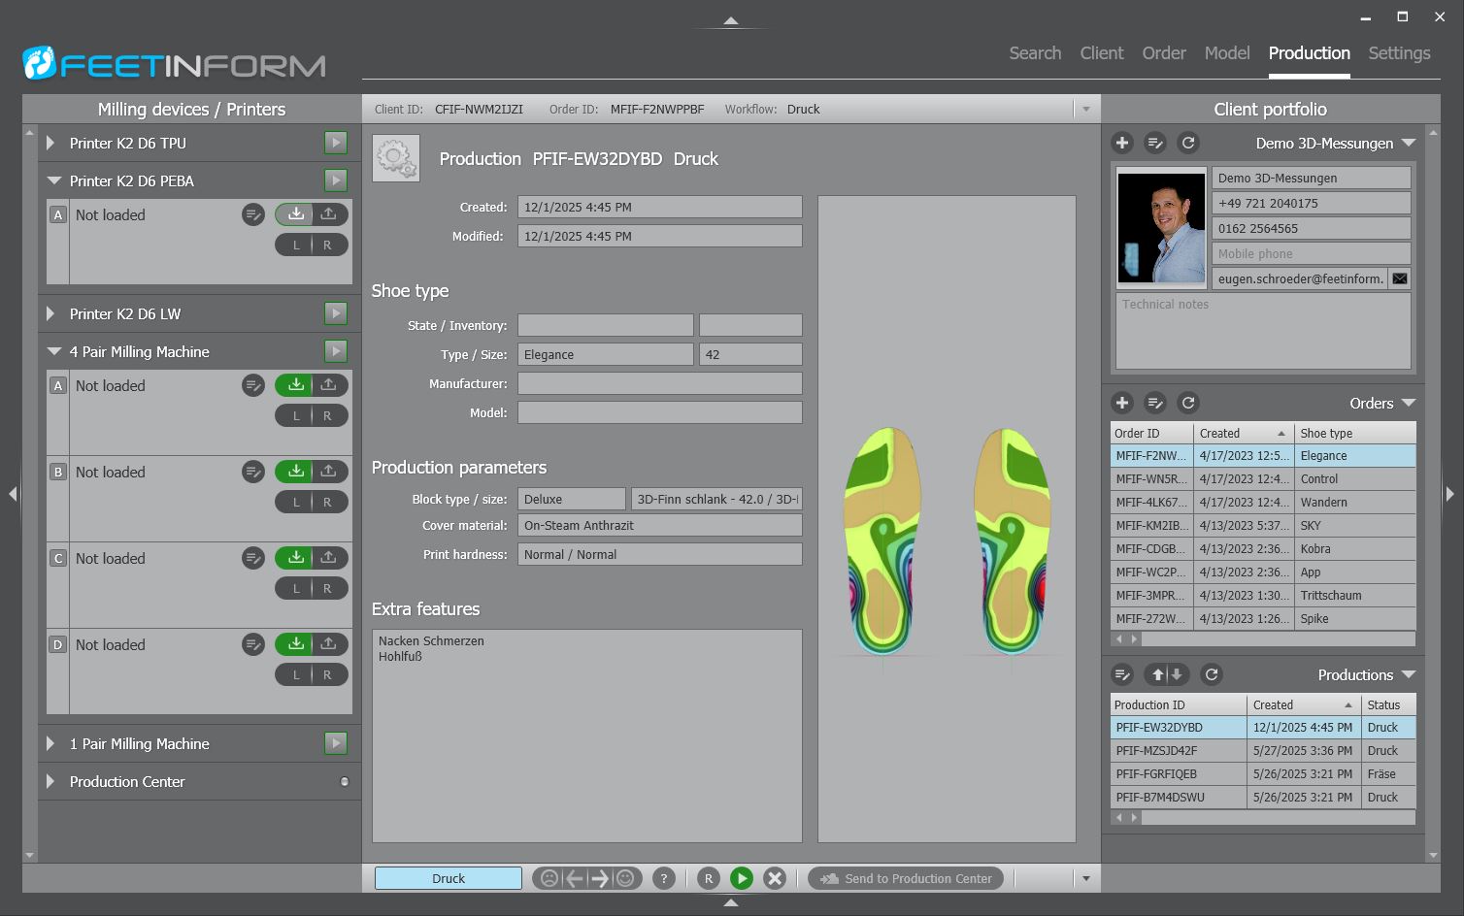Edit notes for Printer K2 D6 PEBA slot A
Image resolution: width=1464 pixels, height=916 pixels.
click(253, 214)
